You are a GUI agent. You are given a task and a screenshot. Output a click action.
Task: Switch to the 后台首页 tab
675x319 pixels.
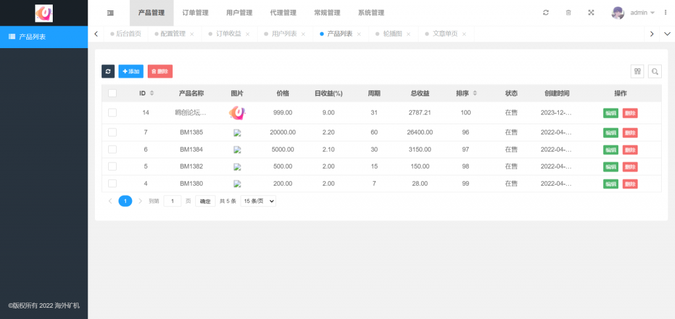(x=126, y=34)
